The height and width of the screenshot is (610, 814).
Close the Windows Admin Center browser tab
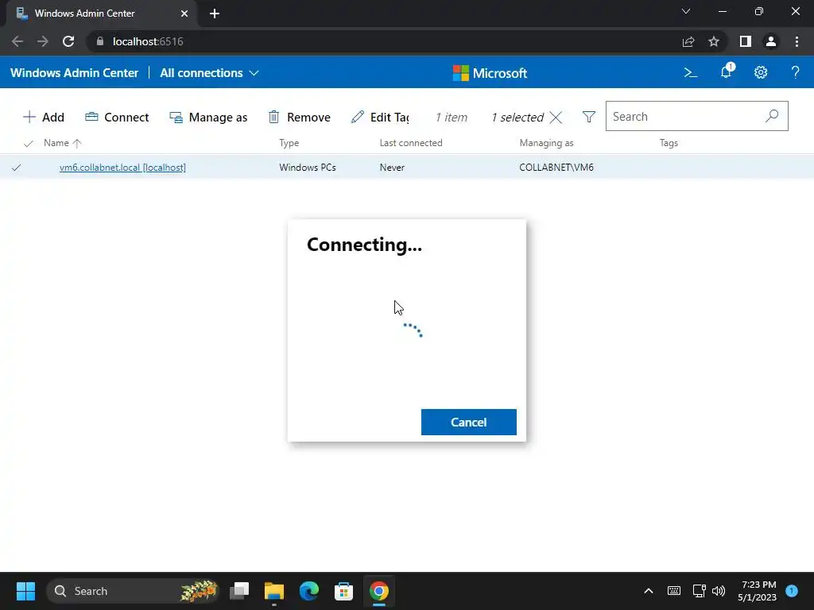pos(184,14)
